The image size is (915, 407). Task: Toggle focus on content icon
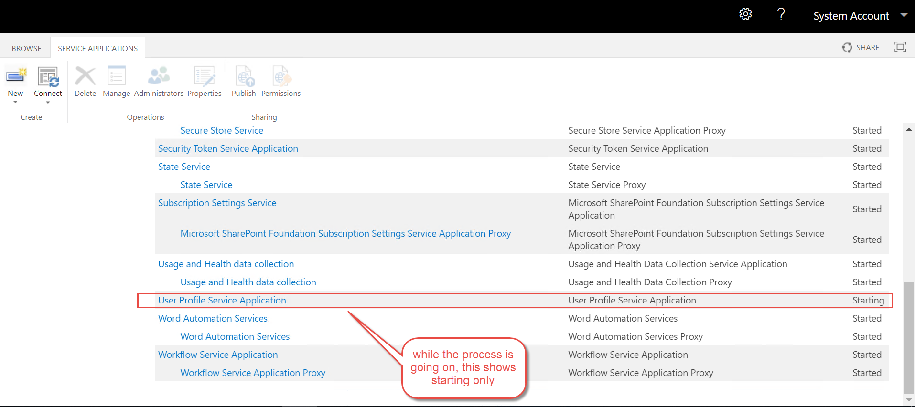pos(900,47)
